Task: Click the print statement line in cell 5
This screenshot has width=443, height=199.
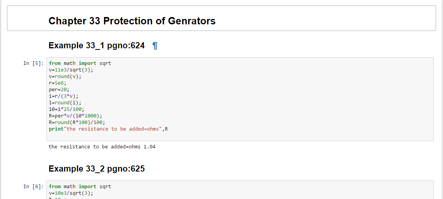Action: tap(108, 129)
